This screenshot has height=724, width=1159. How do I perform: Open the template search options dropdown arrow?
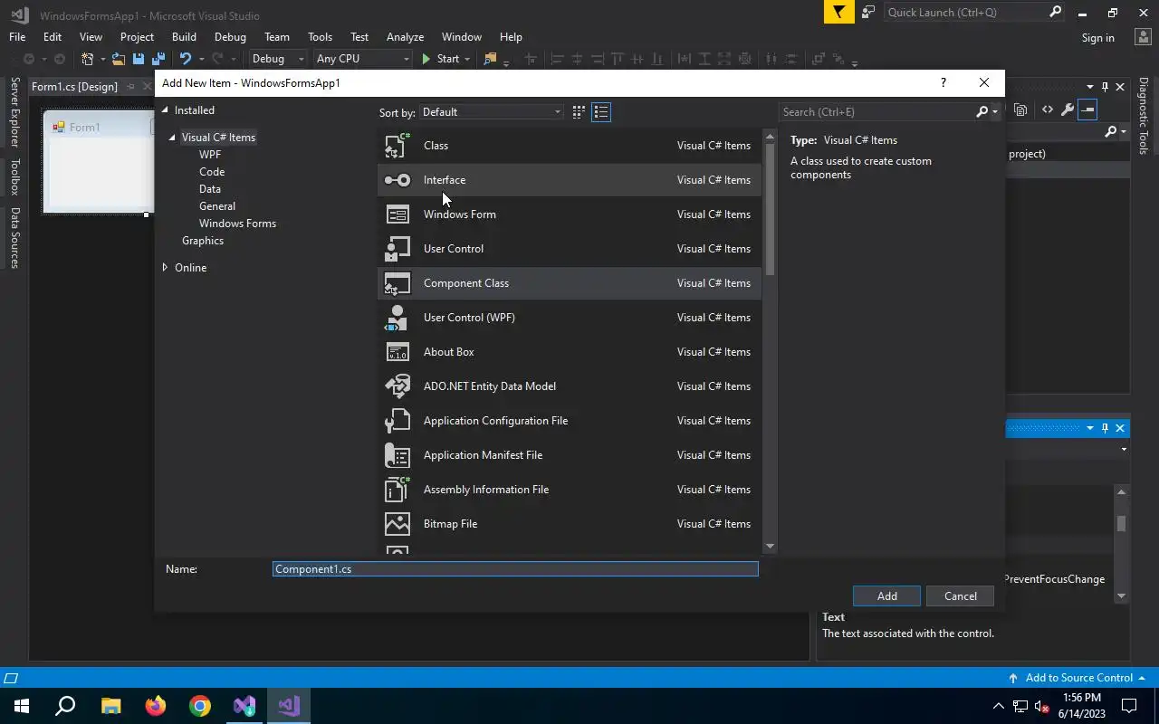click(995, 112)
